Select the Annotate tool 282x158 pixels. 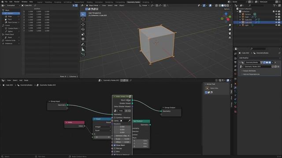coord(83,44)
